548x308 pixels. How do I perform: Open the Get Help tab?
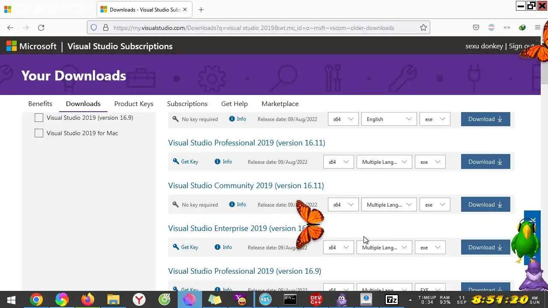click(235, 104)
